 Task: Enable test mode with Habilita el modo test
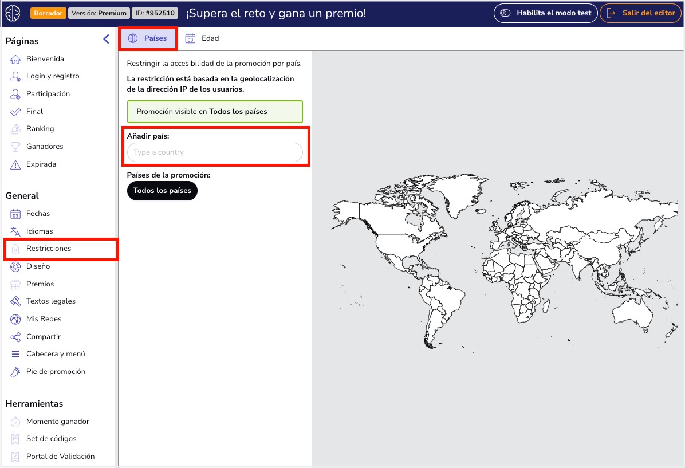[545, 13]
